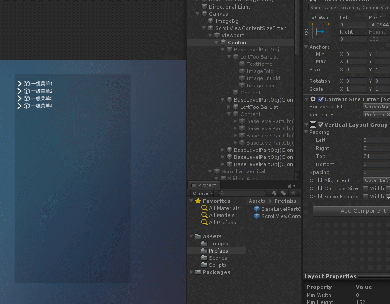Click the Project panel lock icon
This screenshot has height=304, width=390.
pyautogui.click(x=289, y=185)
